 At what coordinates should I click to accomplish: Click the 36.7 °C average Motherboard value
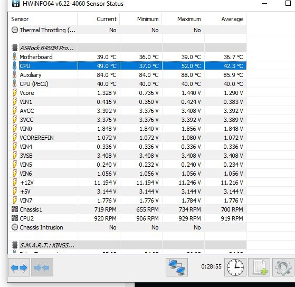pyautogui.click(x=233, y=57)
